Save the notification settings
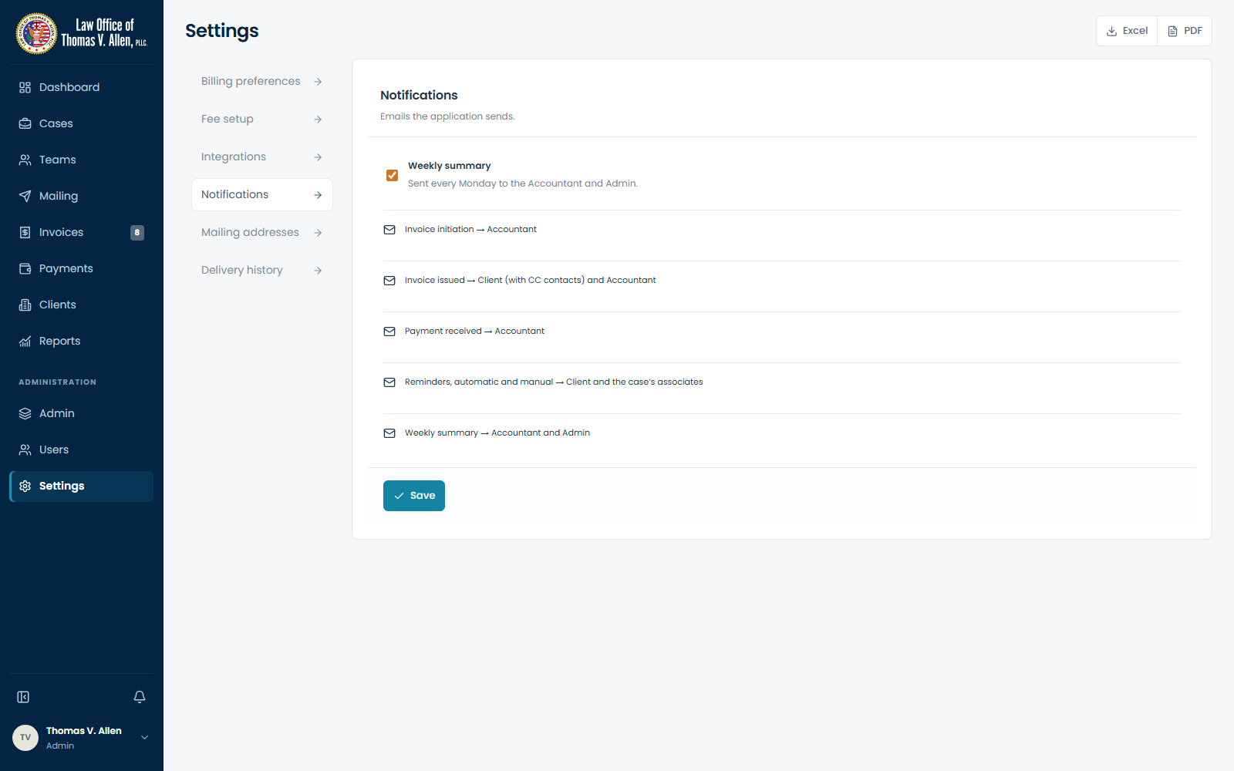The image size is (1234, 771). pos(414,496)
